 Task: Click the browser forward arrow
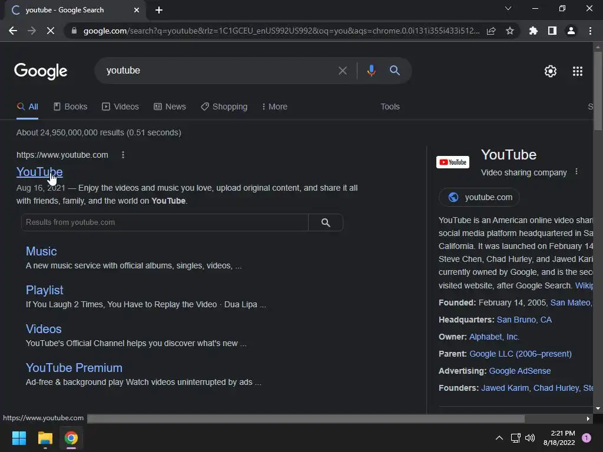pyautogui.click(x=32, y=31)
